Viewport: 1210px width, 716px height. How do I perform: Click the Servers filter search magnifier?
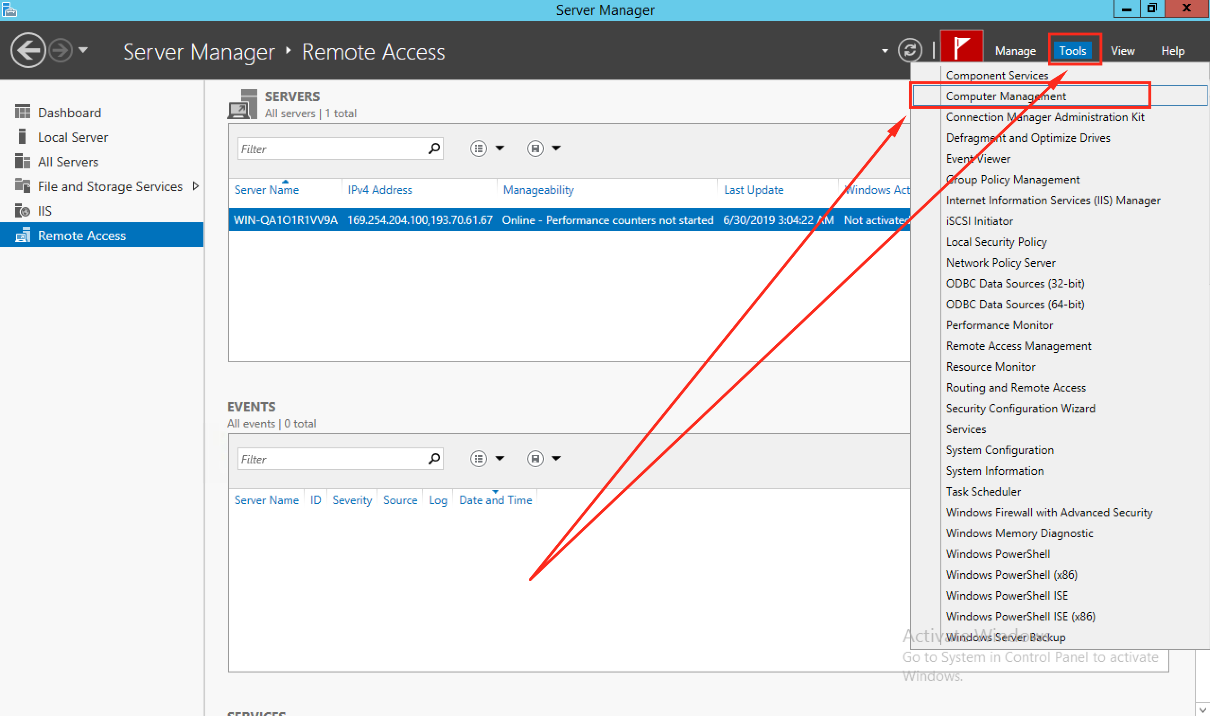click(x=434, y=148)
